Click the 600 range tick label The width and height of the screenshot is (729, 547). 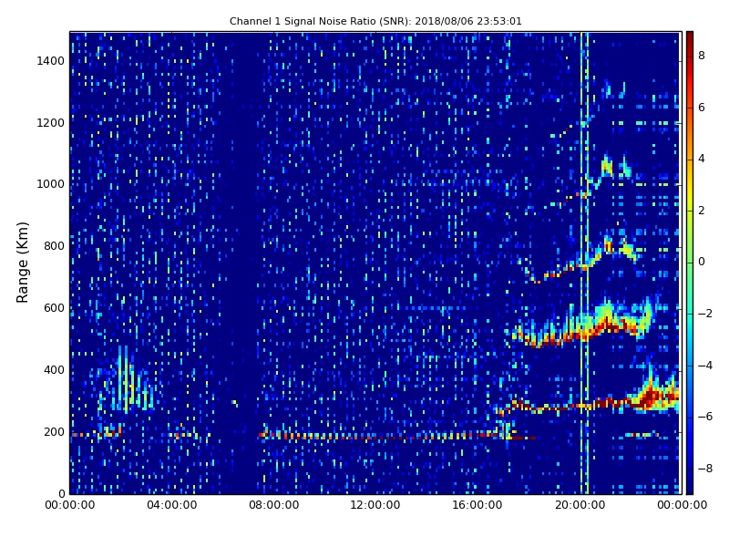(54, 308)
